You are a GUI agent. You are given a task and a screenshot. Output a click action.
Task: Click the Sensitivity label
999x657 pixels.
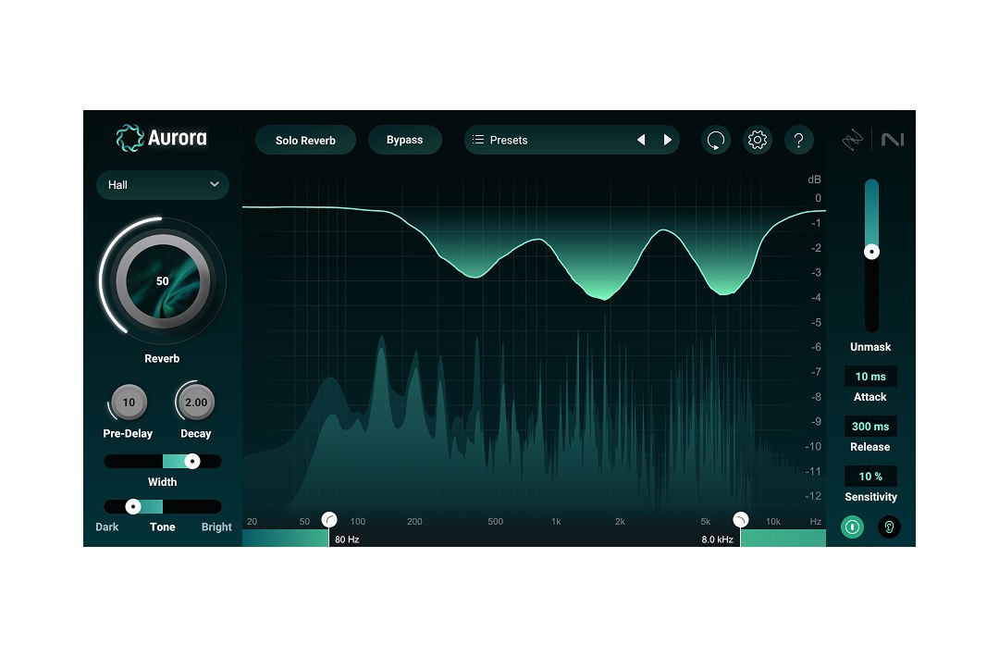(870, 496)
